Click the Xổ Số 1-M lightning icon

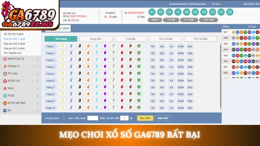coord(5,81)
